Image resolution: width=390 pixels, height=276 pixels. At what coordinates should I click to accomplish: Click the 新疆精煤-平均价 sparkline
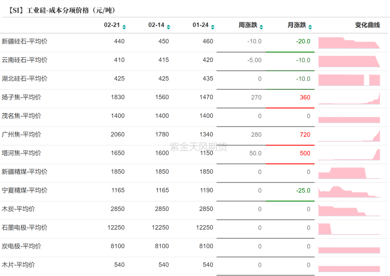(349, 173)
